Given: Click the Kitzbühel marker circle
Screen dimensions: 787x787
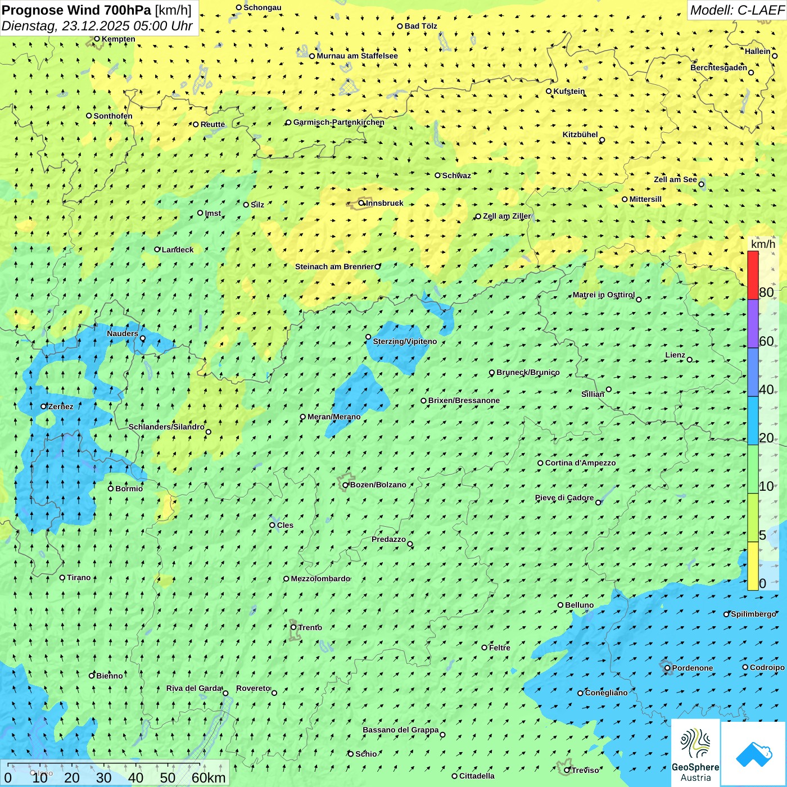Looking at the screenshot, I should 602,140.
